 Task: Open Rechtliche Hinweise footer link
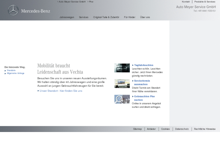click(205, 129)
